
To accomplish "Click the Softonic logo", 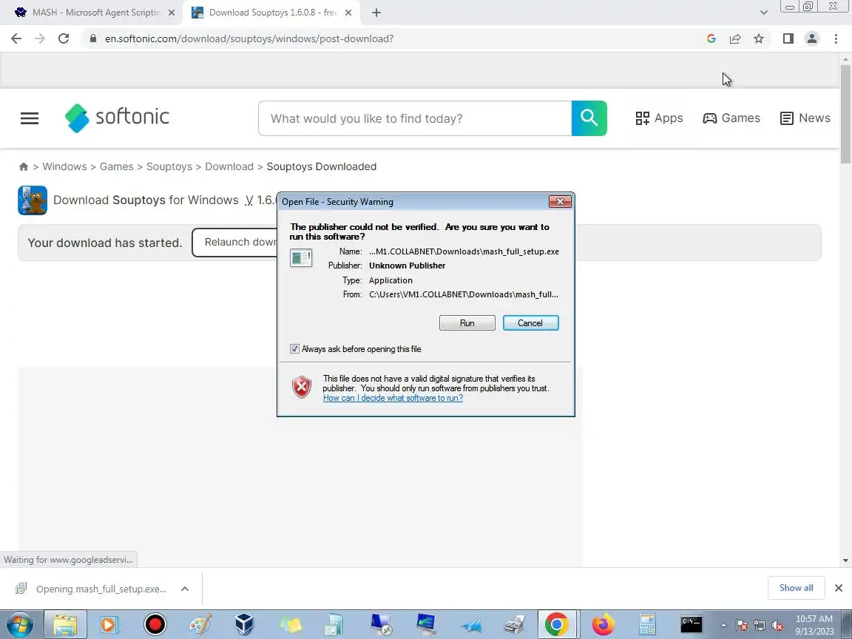I will [x=118, y=118].
